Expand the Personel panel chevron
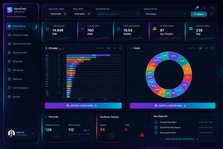Viewport: 223px width, 149px height. click(46, 117)
